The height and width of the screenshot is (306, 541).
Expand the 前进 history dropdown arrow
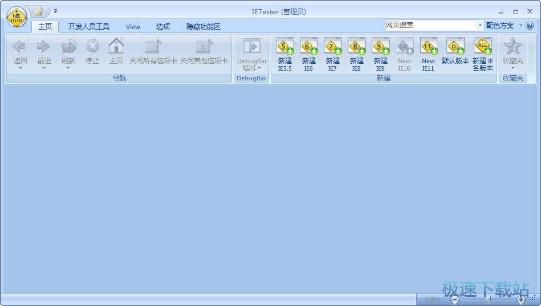44,68
